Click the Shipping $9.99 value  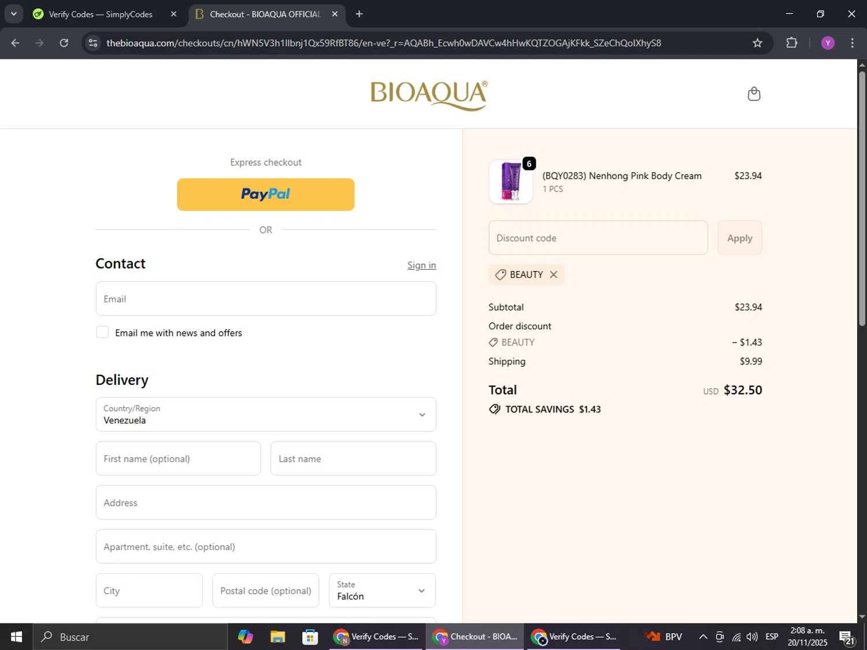click(x=751, y=361)
